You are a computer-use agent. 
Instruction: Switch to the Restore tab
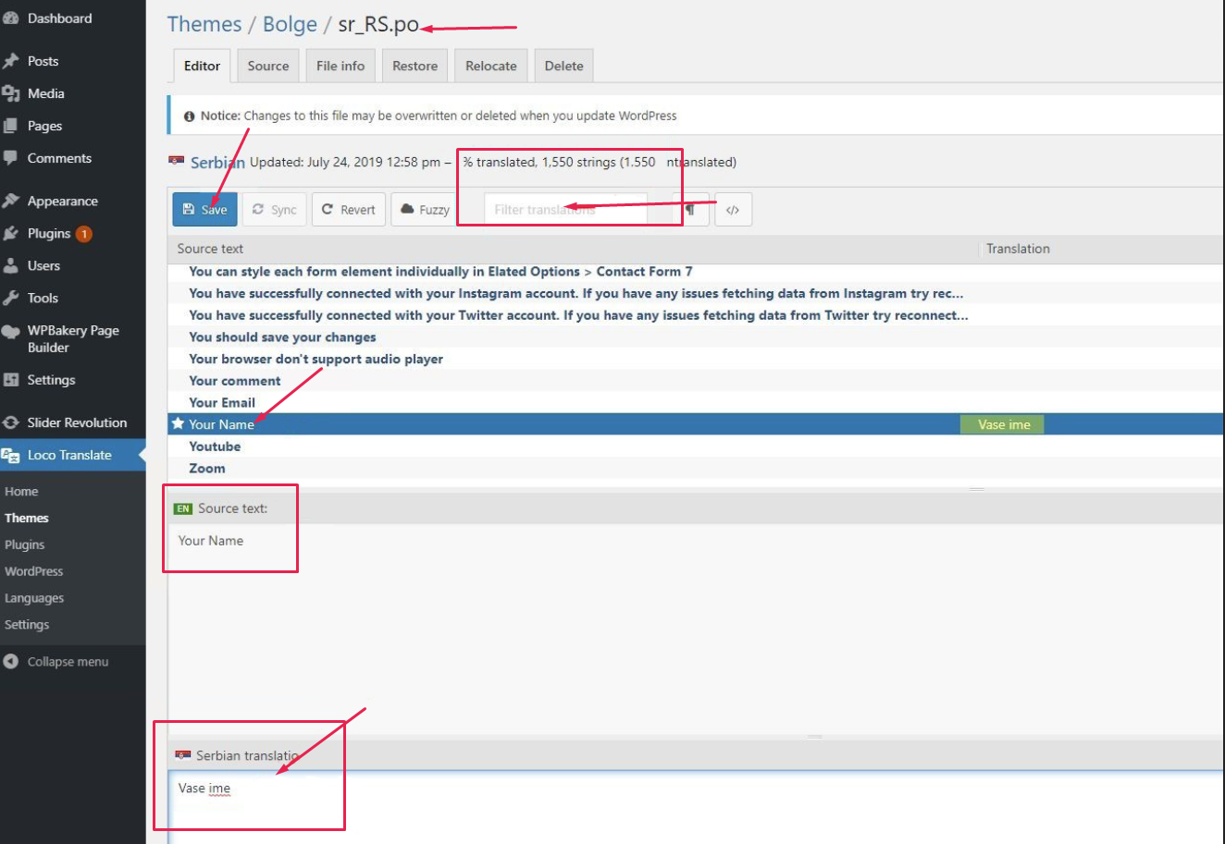point(415,66)
